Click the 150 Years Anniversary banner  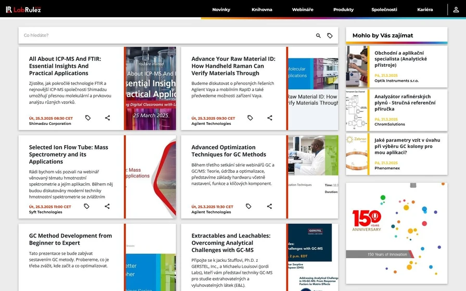coord(396,233)
